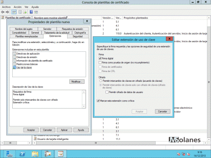
Task: Click the Forward arrow toolbar icon
Action: pyautogui.click(x=7, y=12)
